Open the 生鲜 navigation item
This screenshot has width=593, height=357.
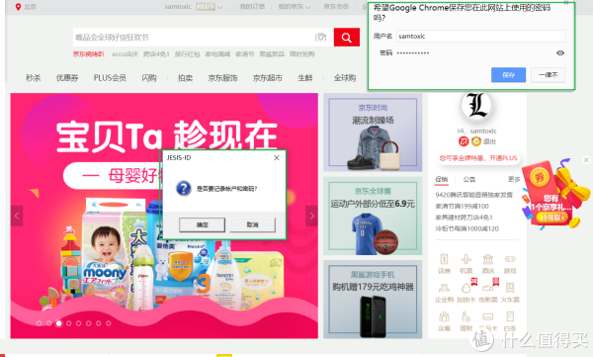click(305, 78)
